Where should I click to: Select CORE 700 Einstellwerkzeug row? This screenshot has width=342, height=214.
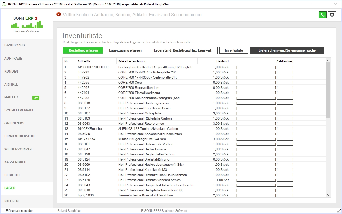tap(194, 93)
